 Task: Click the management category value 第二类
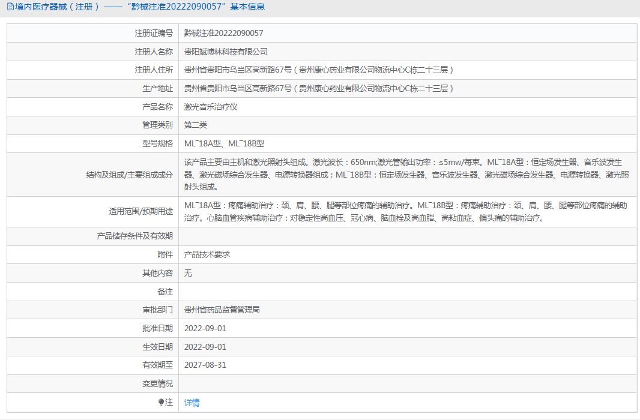[196, 125]
